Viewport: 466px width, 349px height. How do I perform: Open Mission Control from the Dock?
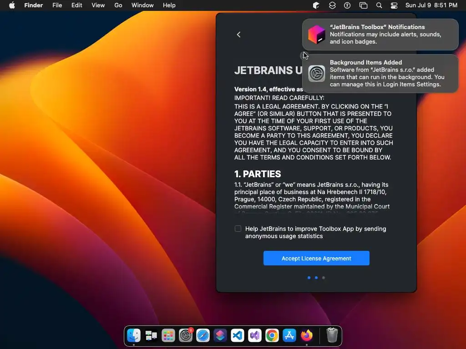click(x=151, y=335)
